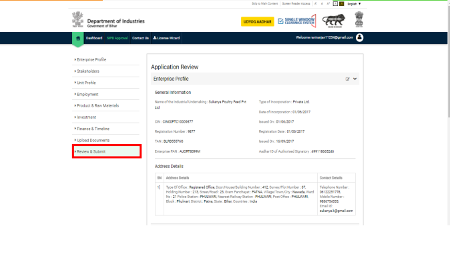Open the Make in Bihar lion logo
Screen dimensions: 450x270
coord(334,21)
